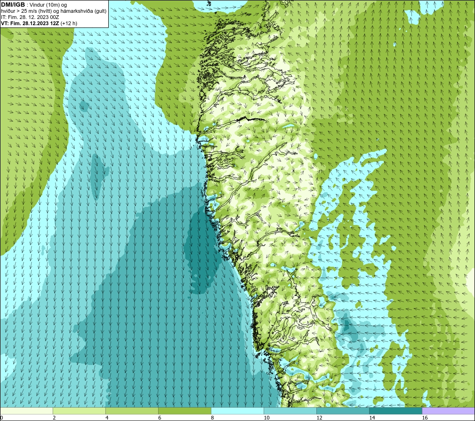This screenshot has width=475, height=421.
Task: Click the 6-8 m/s olive green legend swatch
Action: 185,411
